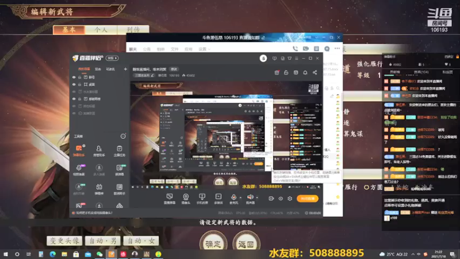Open the 房管助手 tool icon
The image size is (460, 259).
(x=99, y=150)
